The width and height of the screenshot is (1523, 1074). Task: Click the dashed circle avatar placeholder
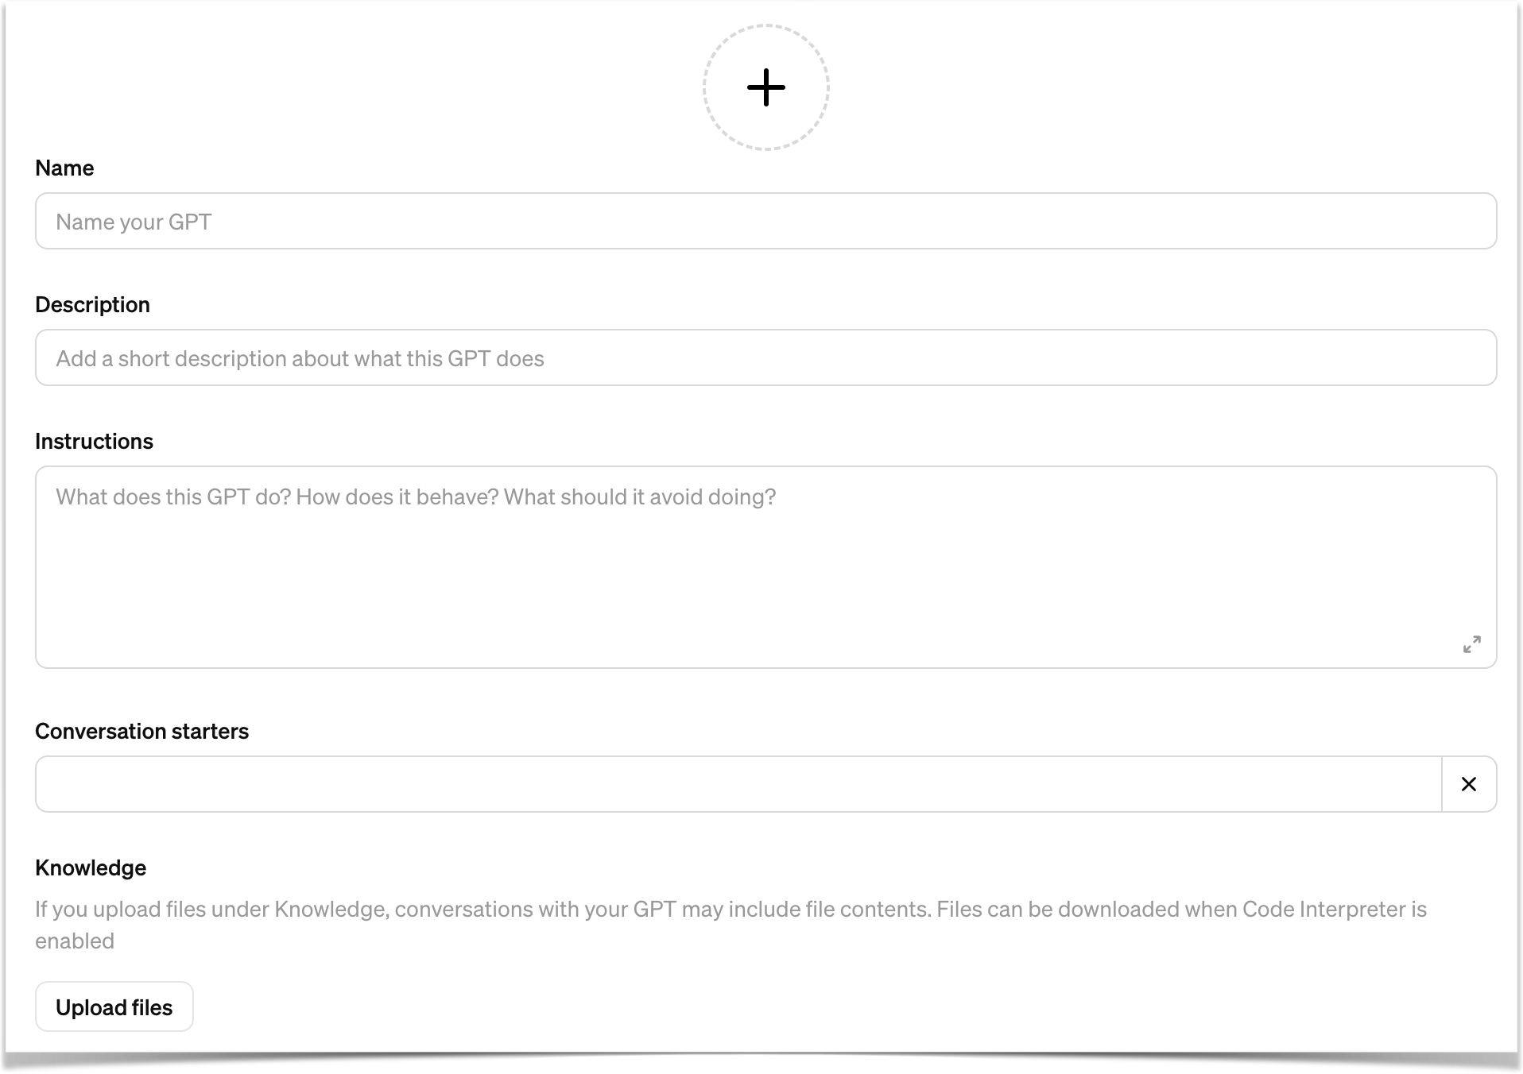[x=765, y=87]
